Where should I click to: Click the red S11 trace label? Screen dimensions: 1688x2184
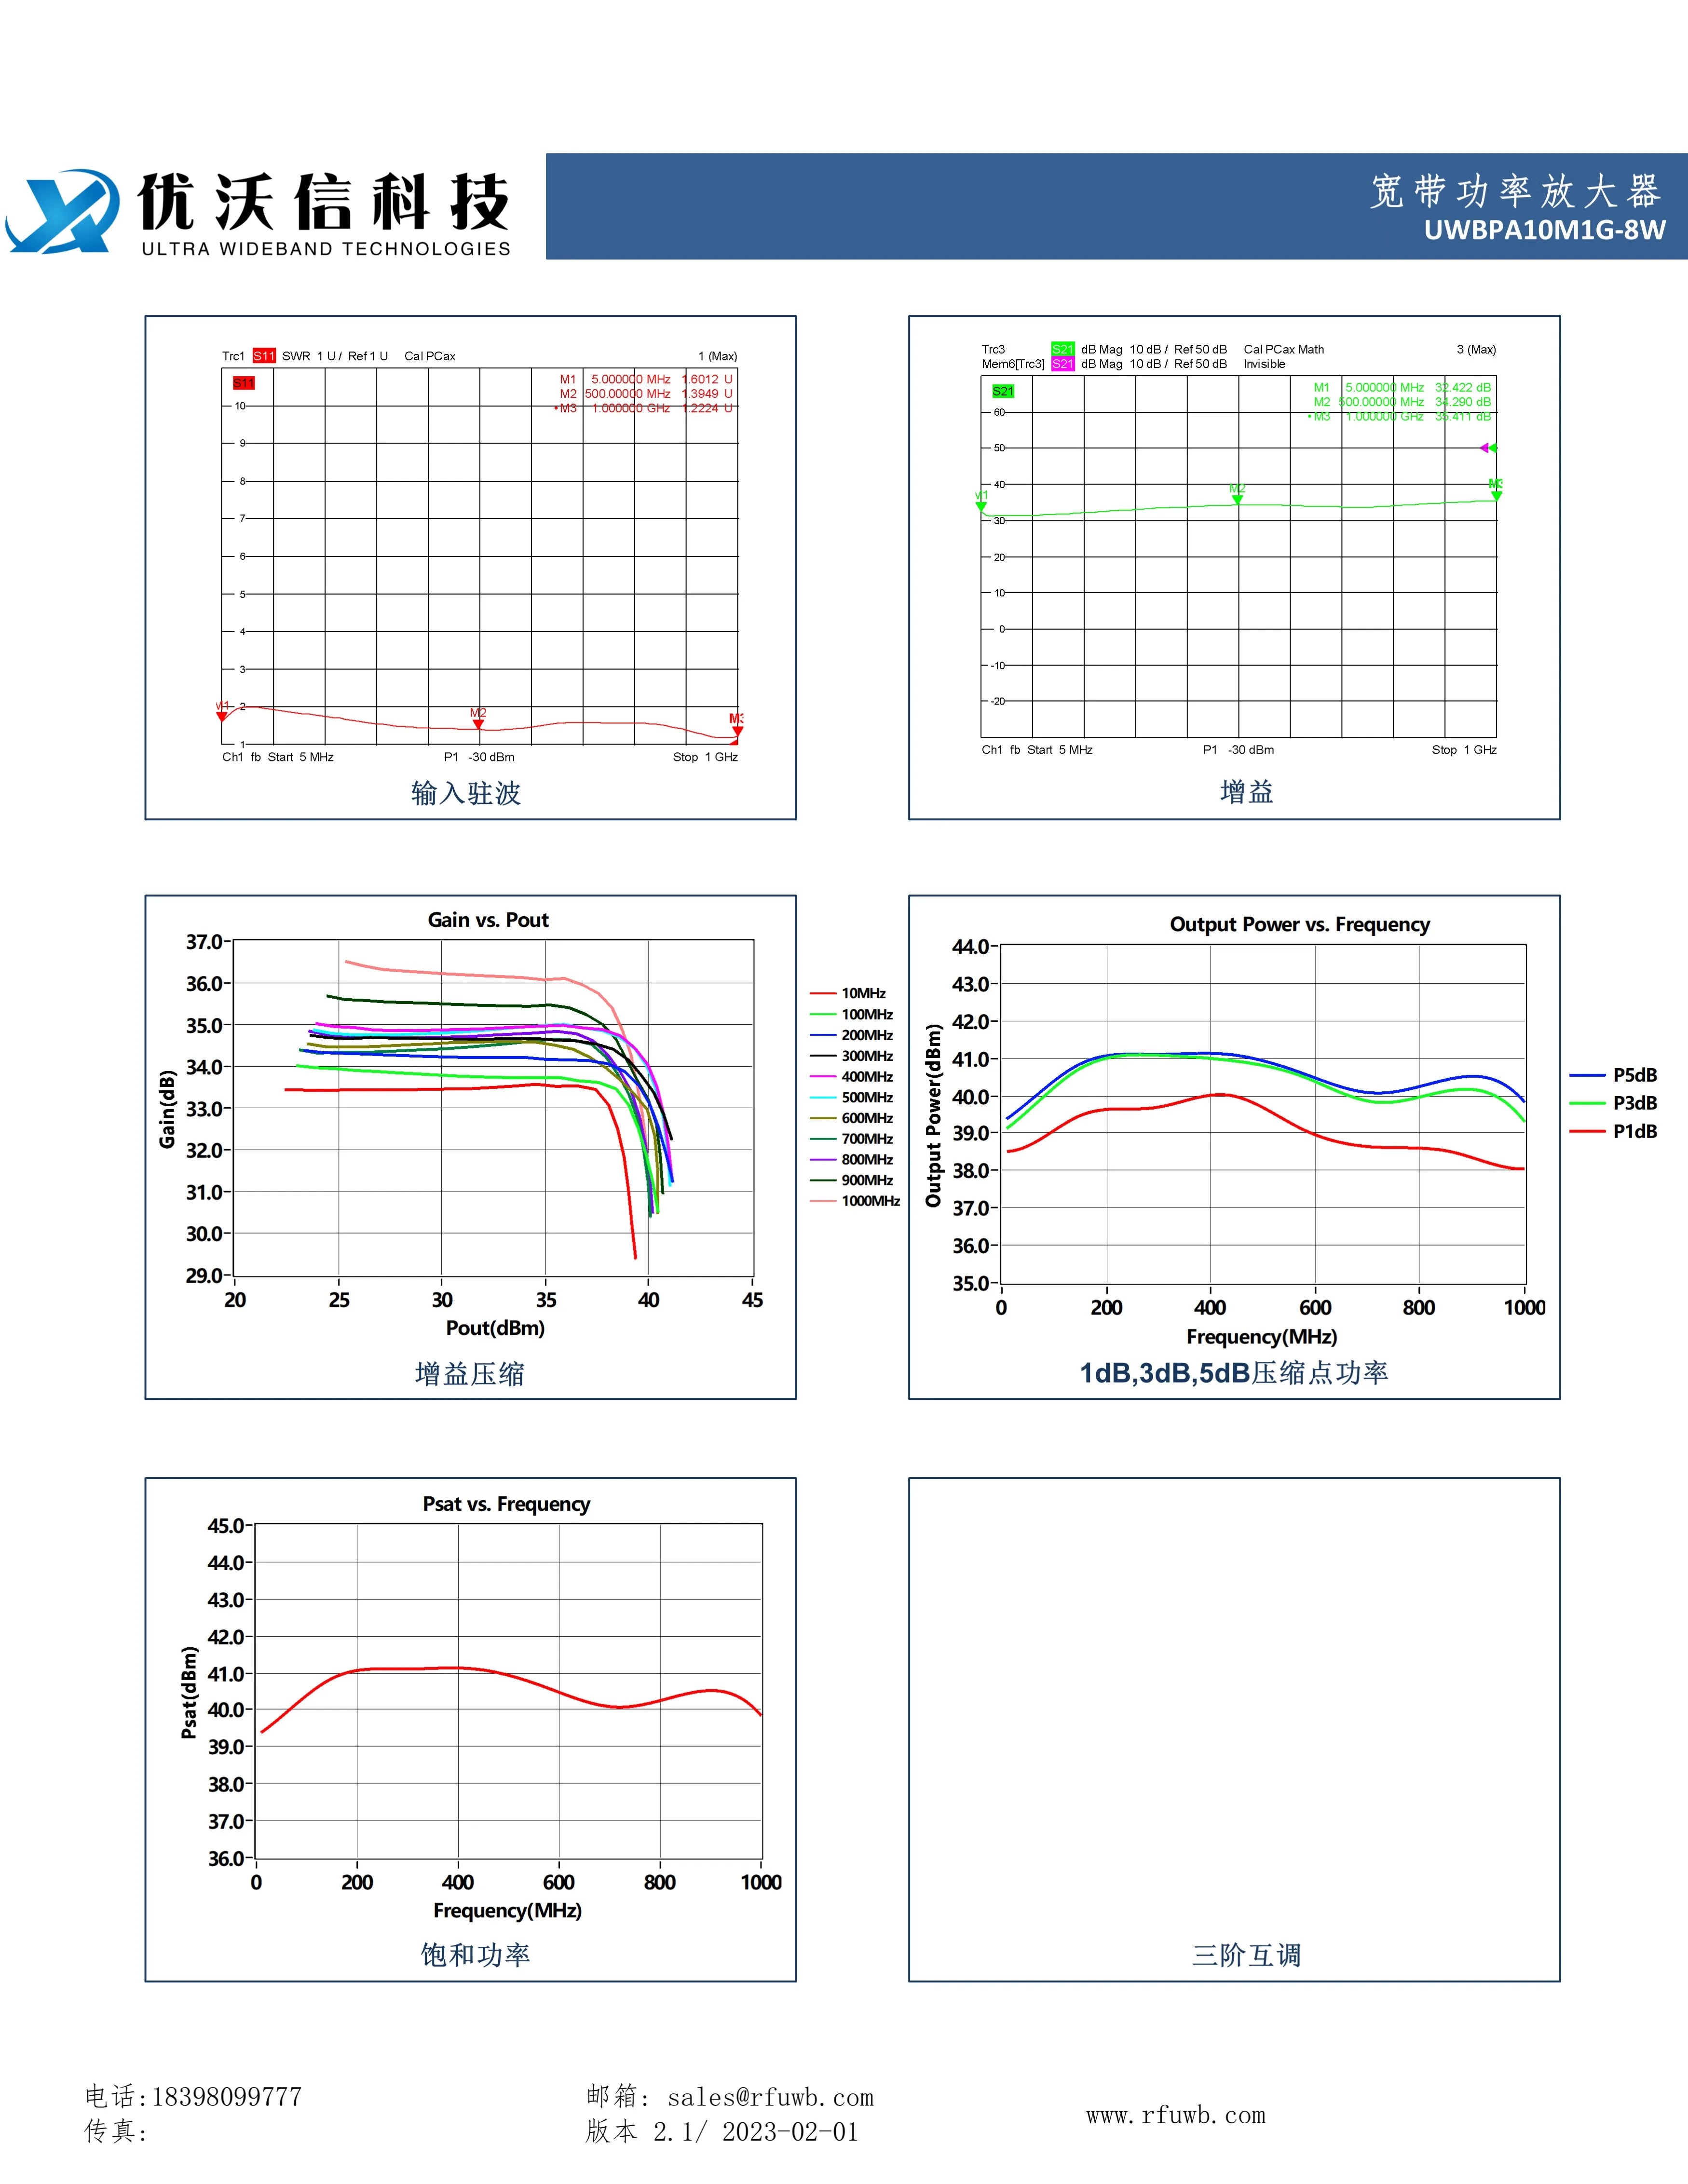pos(264,356)
